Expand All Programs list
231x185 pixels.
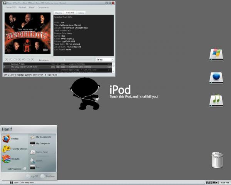coord(17,169)
